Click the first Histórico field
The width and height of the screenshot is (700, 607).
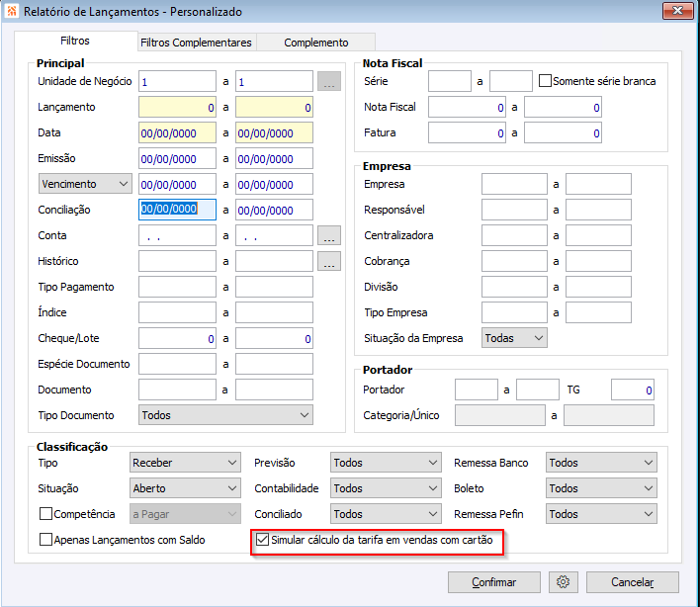point(177,261)
